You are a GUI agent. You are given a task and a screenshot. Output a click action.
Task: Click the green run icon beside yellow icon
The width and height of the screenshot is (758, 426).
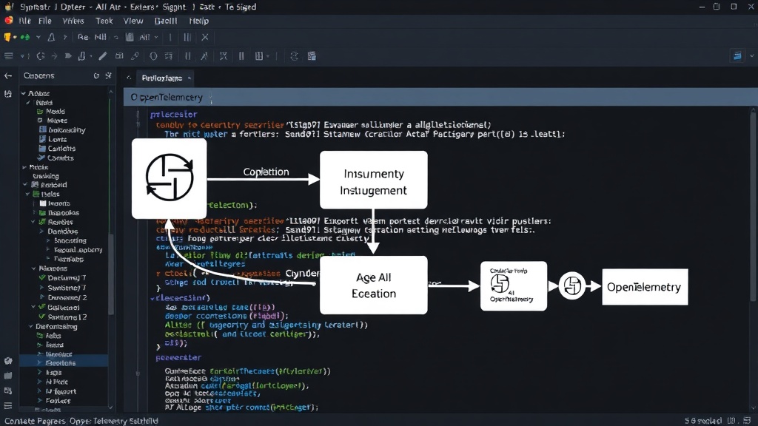coord(24,37)
